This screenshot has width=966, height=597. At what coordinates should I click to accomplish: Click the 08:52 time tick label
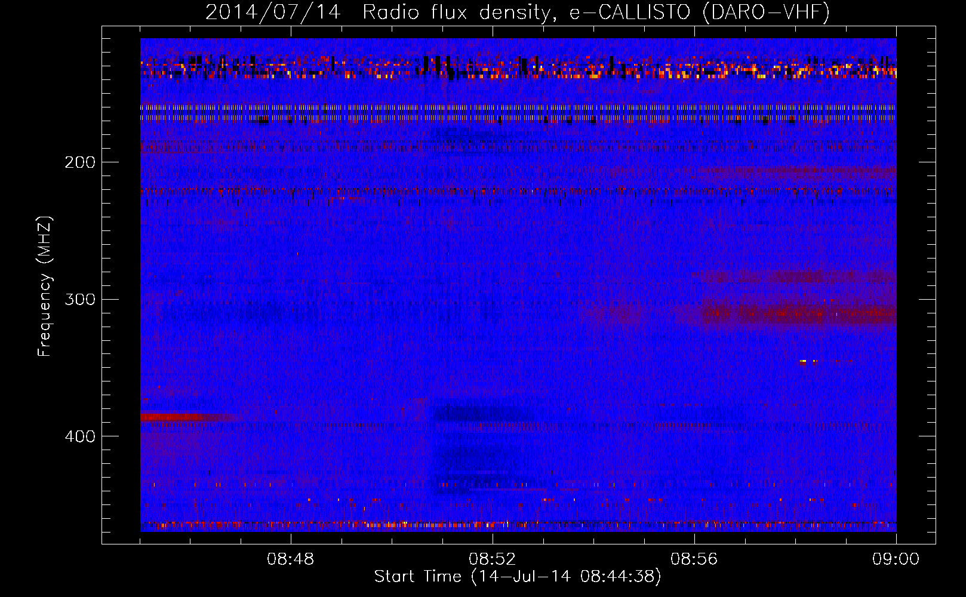pos(493,559)
